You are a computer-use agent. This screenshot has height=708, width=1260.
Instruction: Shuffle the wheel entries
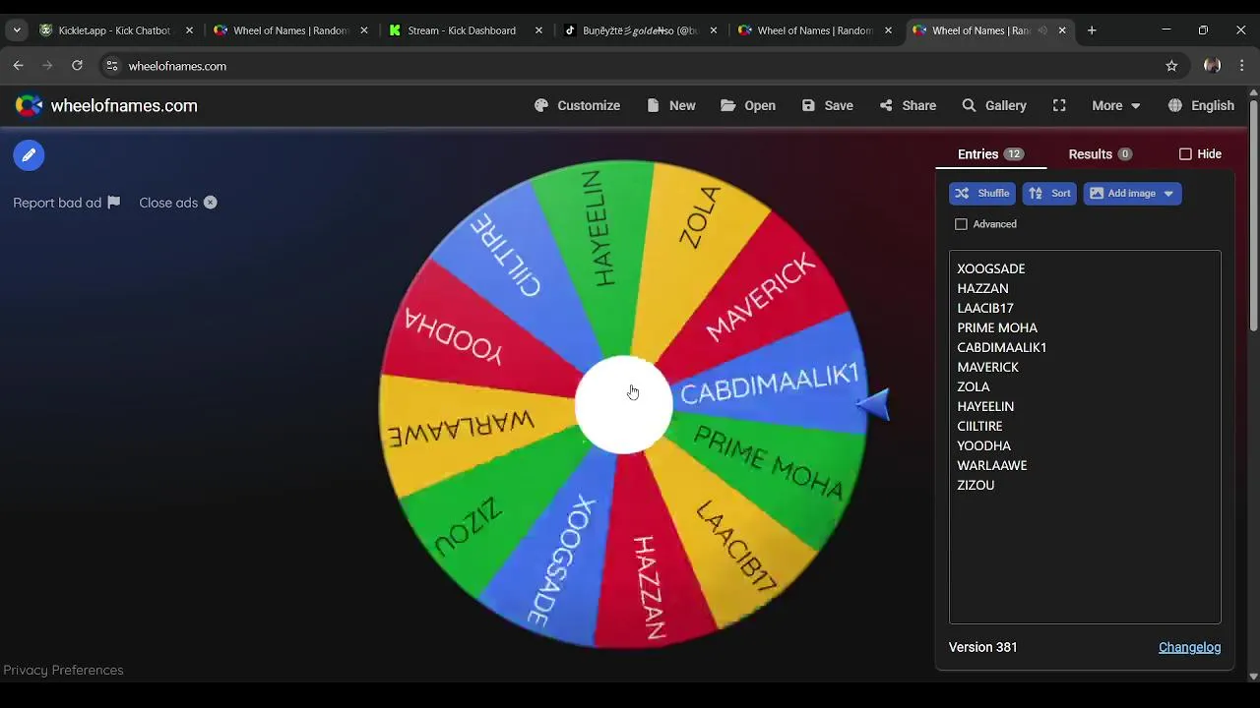pos(982,194)
